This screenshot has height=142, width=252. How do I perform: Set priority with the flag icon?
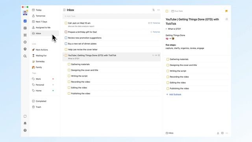(226, 11)
